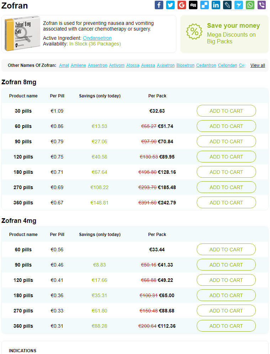The image size is (270, 354).
Task: Add 60 pills Zofran 4mg to cart
Action: (226, 250)
